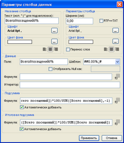This screenshot has width=124, height=143.
Task: Click the Подсумма formula field
Action: point(66,101)
